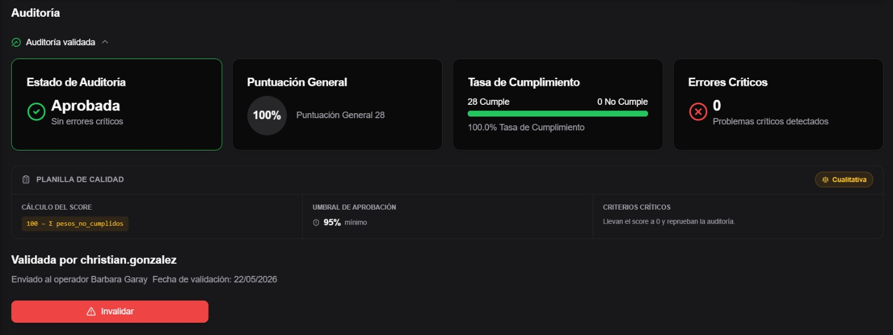Click 'Problemas críticos detectados' text
Screen dimensions: 893x335
coord(770,122)
